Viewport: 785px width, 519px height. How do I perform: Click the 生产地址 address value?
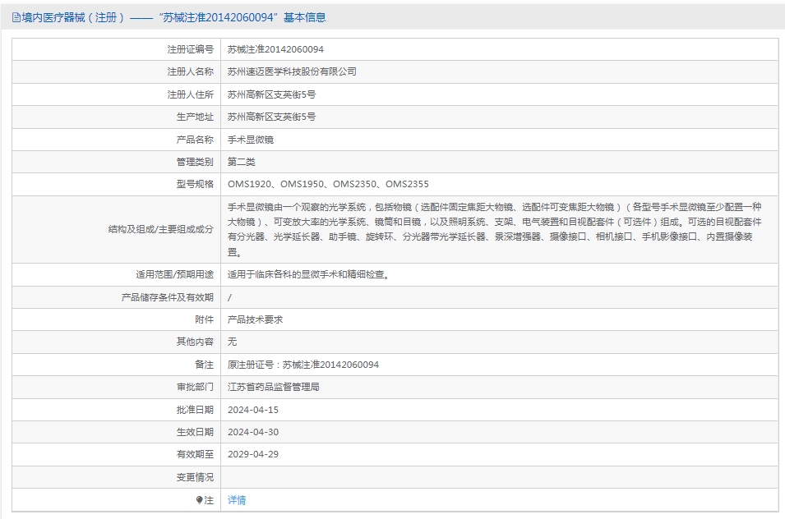pyautogui.click(x=271, y=117)
